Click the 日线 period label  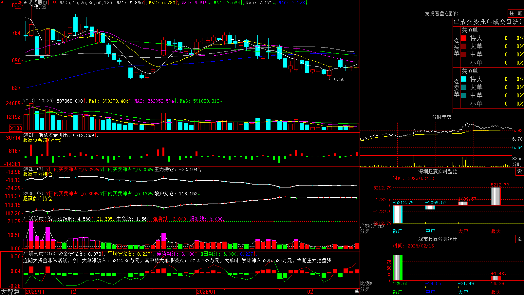click(53, 3)
